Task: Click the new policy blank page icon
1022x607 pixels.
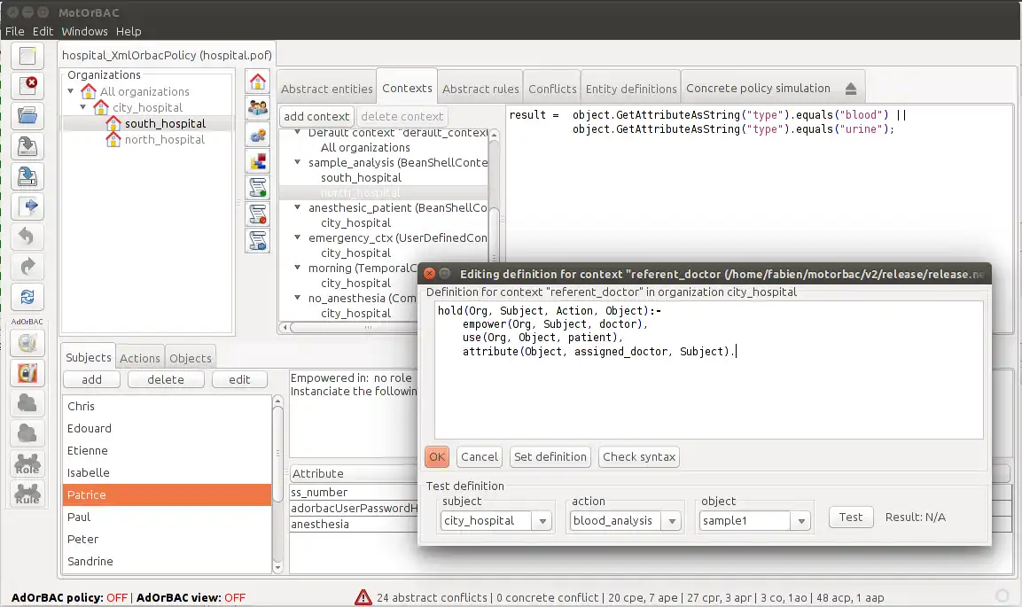Action: click(x=27, y=56)
